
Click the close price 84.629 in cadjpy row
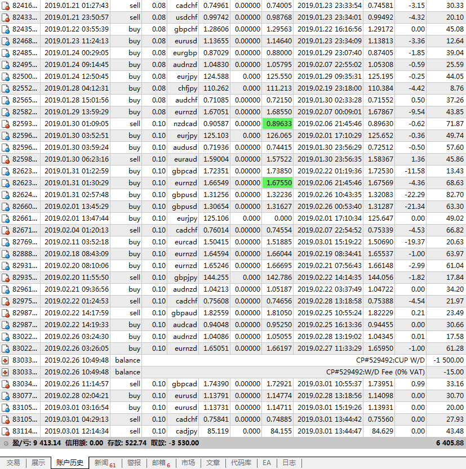(x=382, y=431)
